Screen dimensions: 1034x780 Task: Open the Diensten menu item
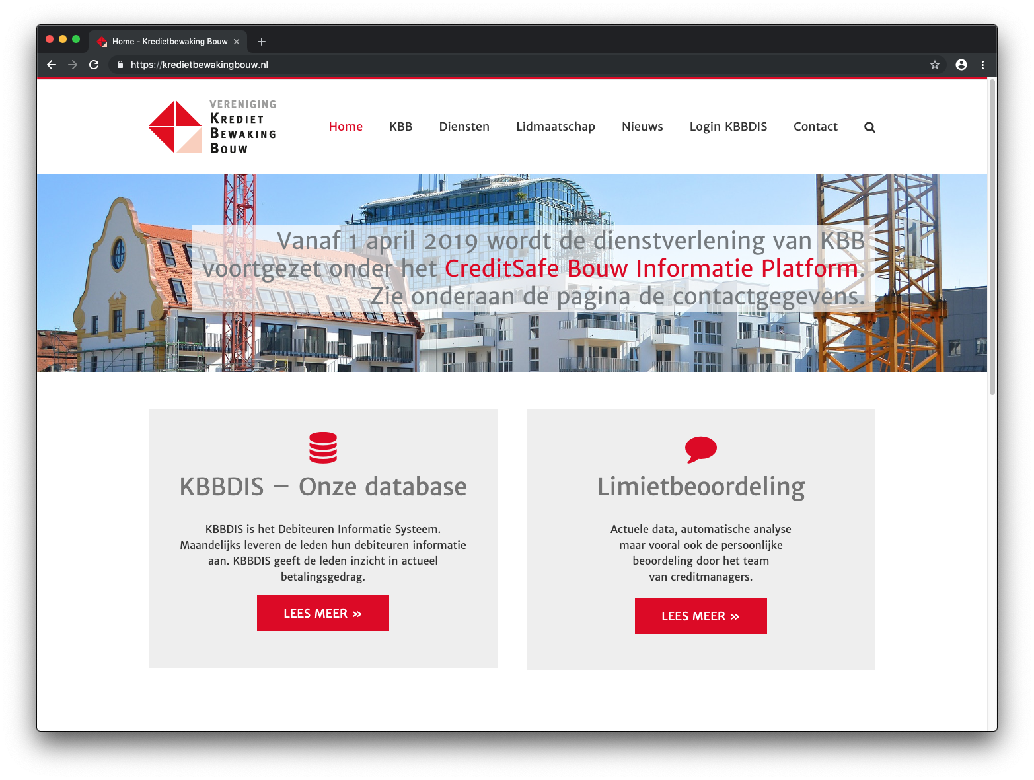[464, 127]
